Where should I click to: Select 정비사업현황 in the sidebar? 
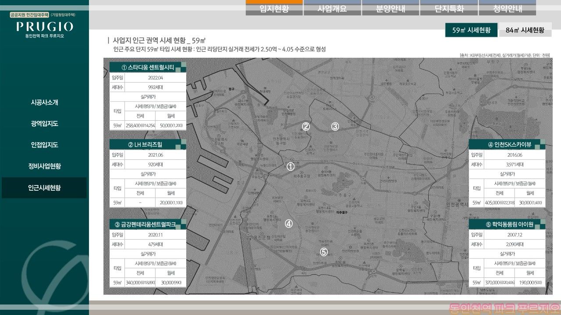tap(44, 166)
